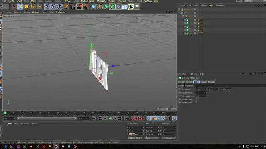Open the viewport Cameras menu
Viewport: 266px width, 149px height.
point(17,12)
